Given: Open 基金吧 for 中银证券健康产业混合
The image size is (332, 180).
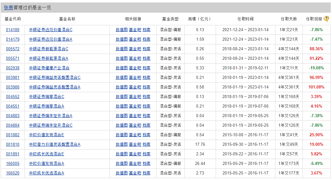Looking at the screenshot, I should [x=135, y=68].
